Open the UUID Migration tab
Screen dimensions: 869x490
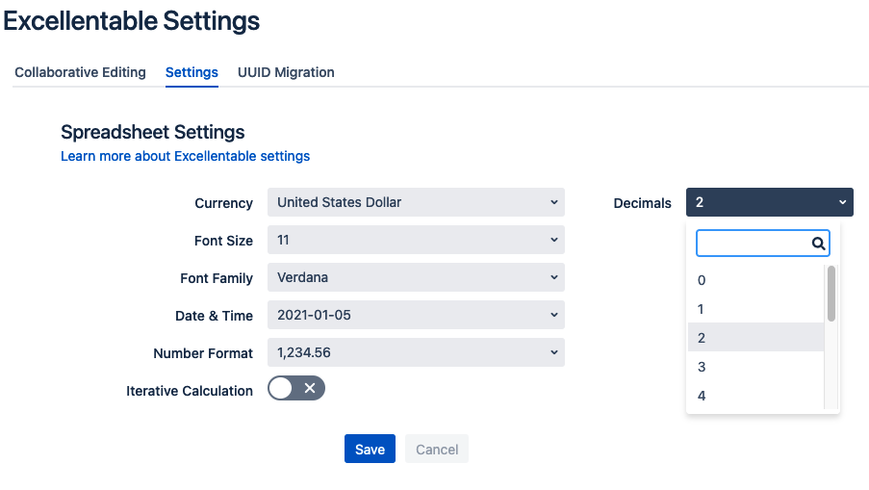click(x=286, y=72)
